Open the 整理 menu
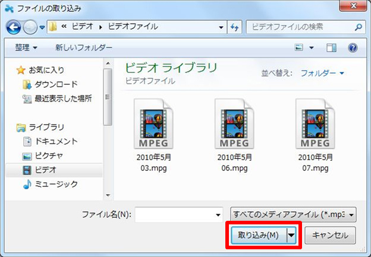The width and height of the screenshot is (371, 257). (26, 47)
